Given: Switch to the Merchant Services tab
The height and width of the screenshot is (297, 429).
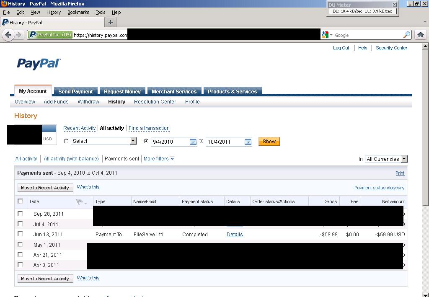Looking at the screenshot, I should [174, 92].
